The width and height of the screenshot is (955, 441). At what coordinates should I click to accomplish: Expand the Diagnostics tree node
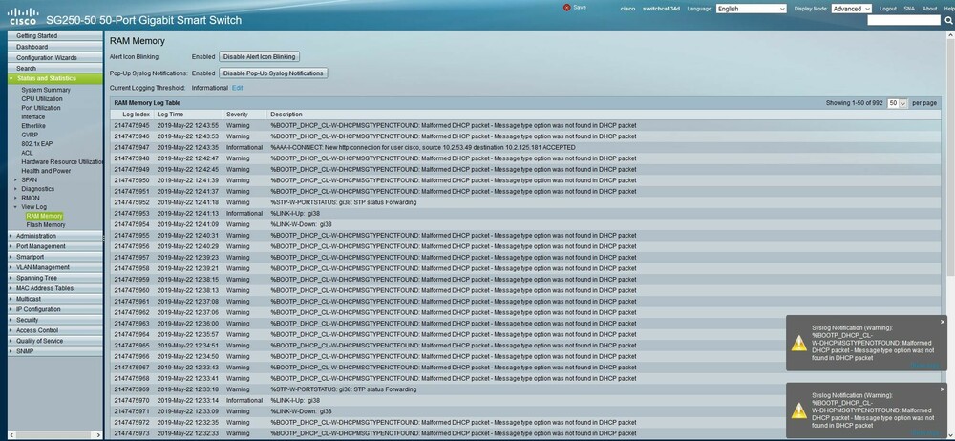coord(16,188)
